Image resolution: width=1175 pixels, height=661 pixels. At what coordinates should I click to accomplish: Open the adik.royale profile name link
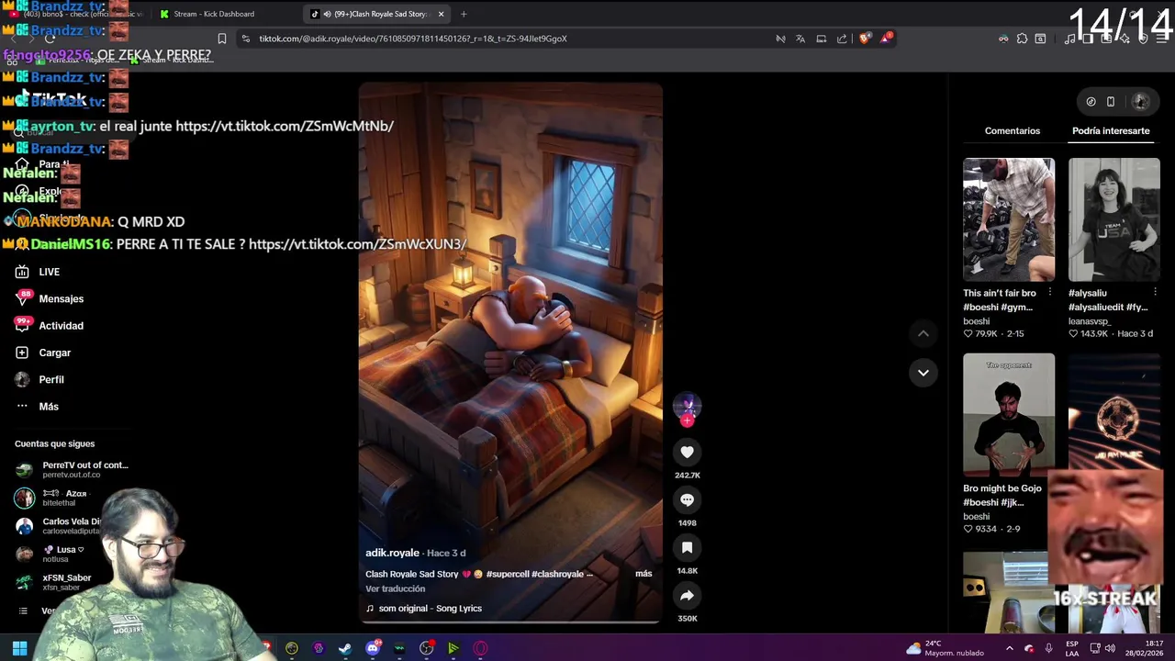pyautogui.click(x=392, y=553)
